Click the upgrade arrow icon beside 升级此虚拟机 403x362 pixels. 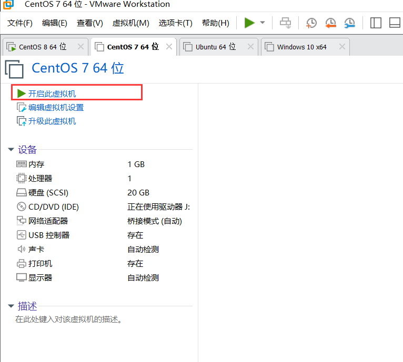pos(22,121)
